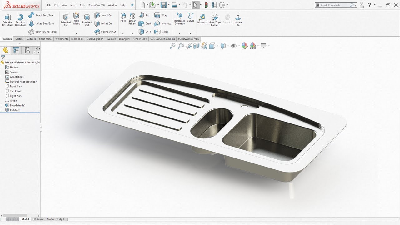Screen dimensions: 400x225
Task: Expand the Boss-Extrude1 feature node
Action: click(2, 105)
